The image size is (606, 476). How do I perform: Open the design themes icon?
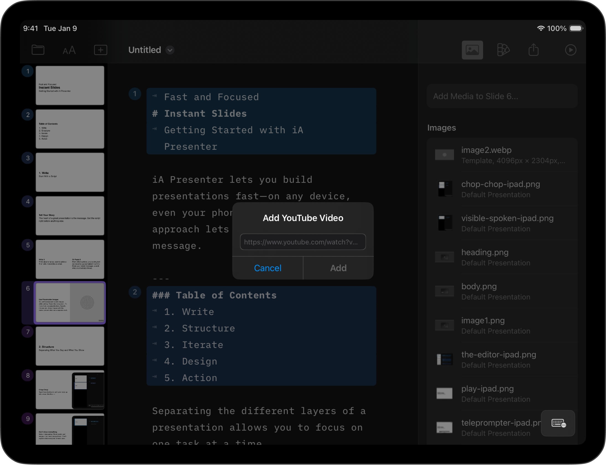pyautogui.click(x=503, y=50)
